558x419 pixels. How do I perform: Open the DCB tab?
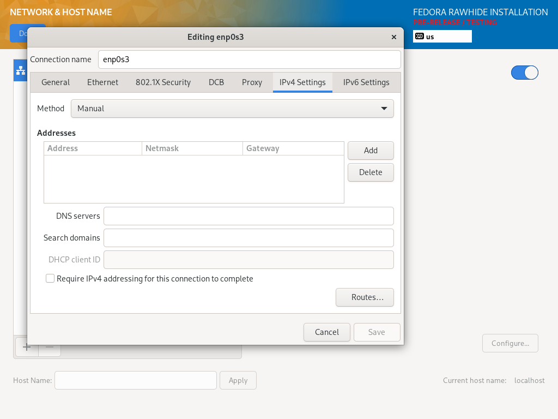[x=216, y=82]
